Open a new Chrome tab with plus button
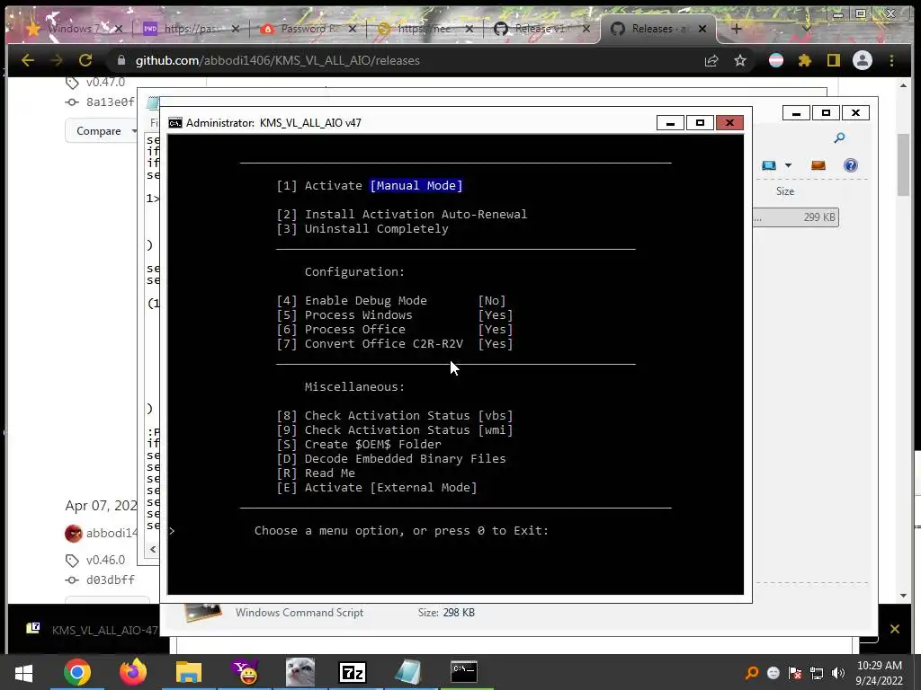921x690 pixels. coord(736,28)
